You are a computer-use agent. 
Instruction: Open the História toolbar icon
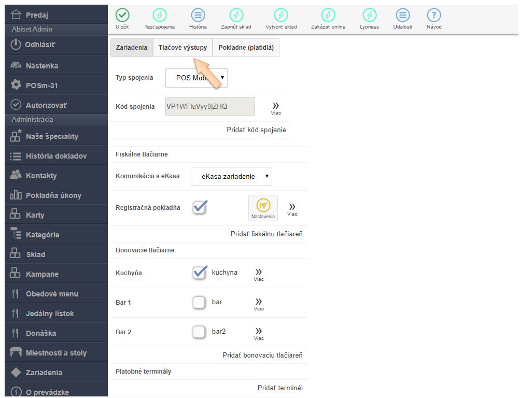click(198, 16)
